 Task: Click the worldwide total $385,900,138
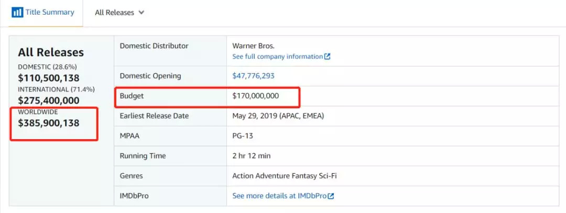pos(49,124)
